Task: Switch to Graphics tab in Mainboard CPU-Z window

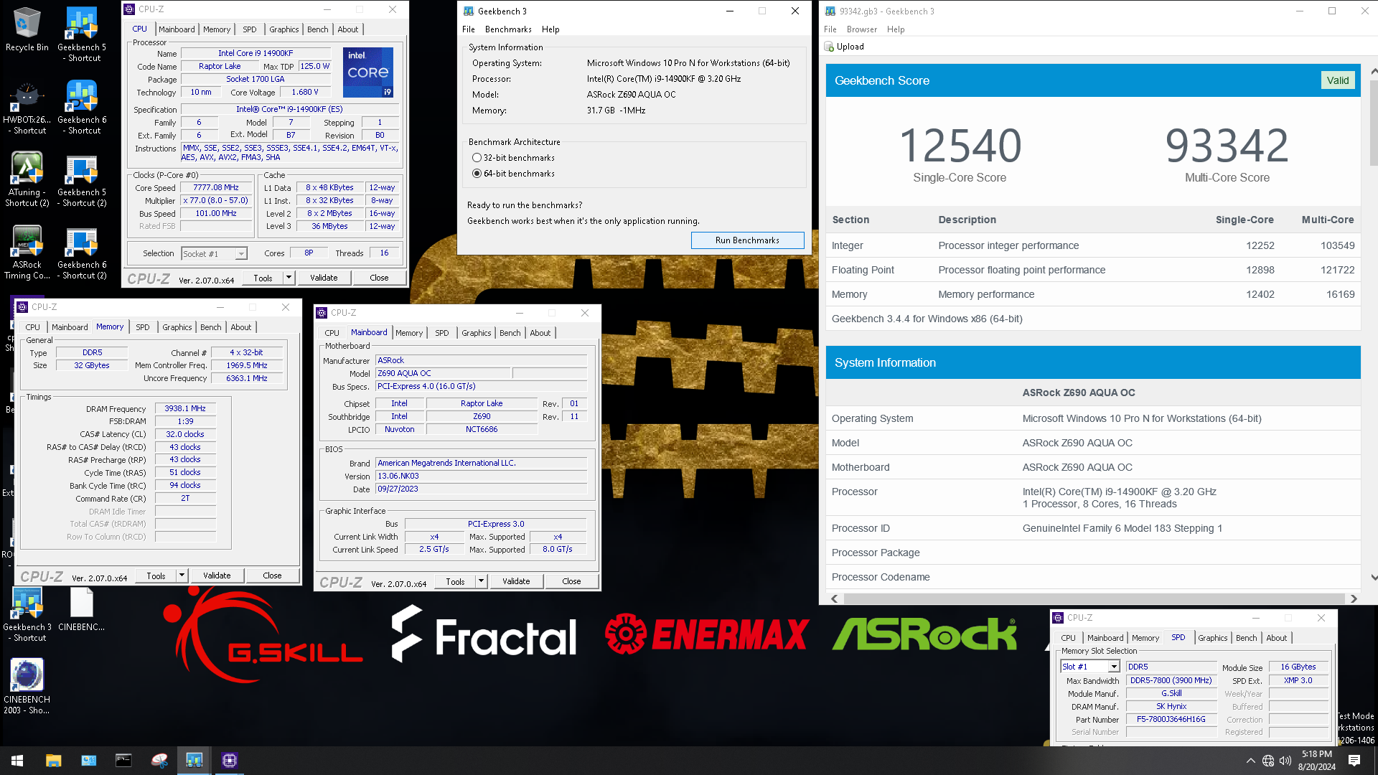Action: 477,333
